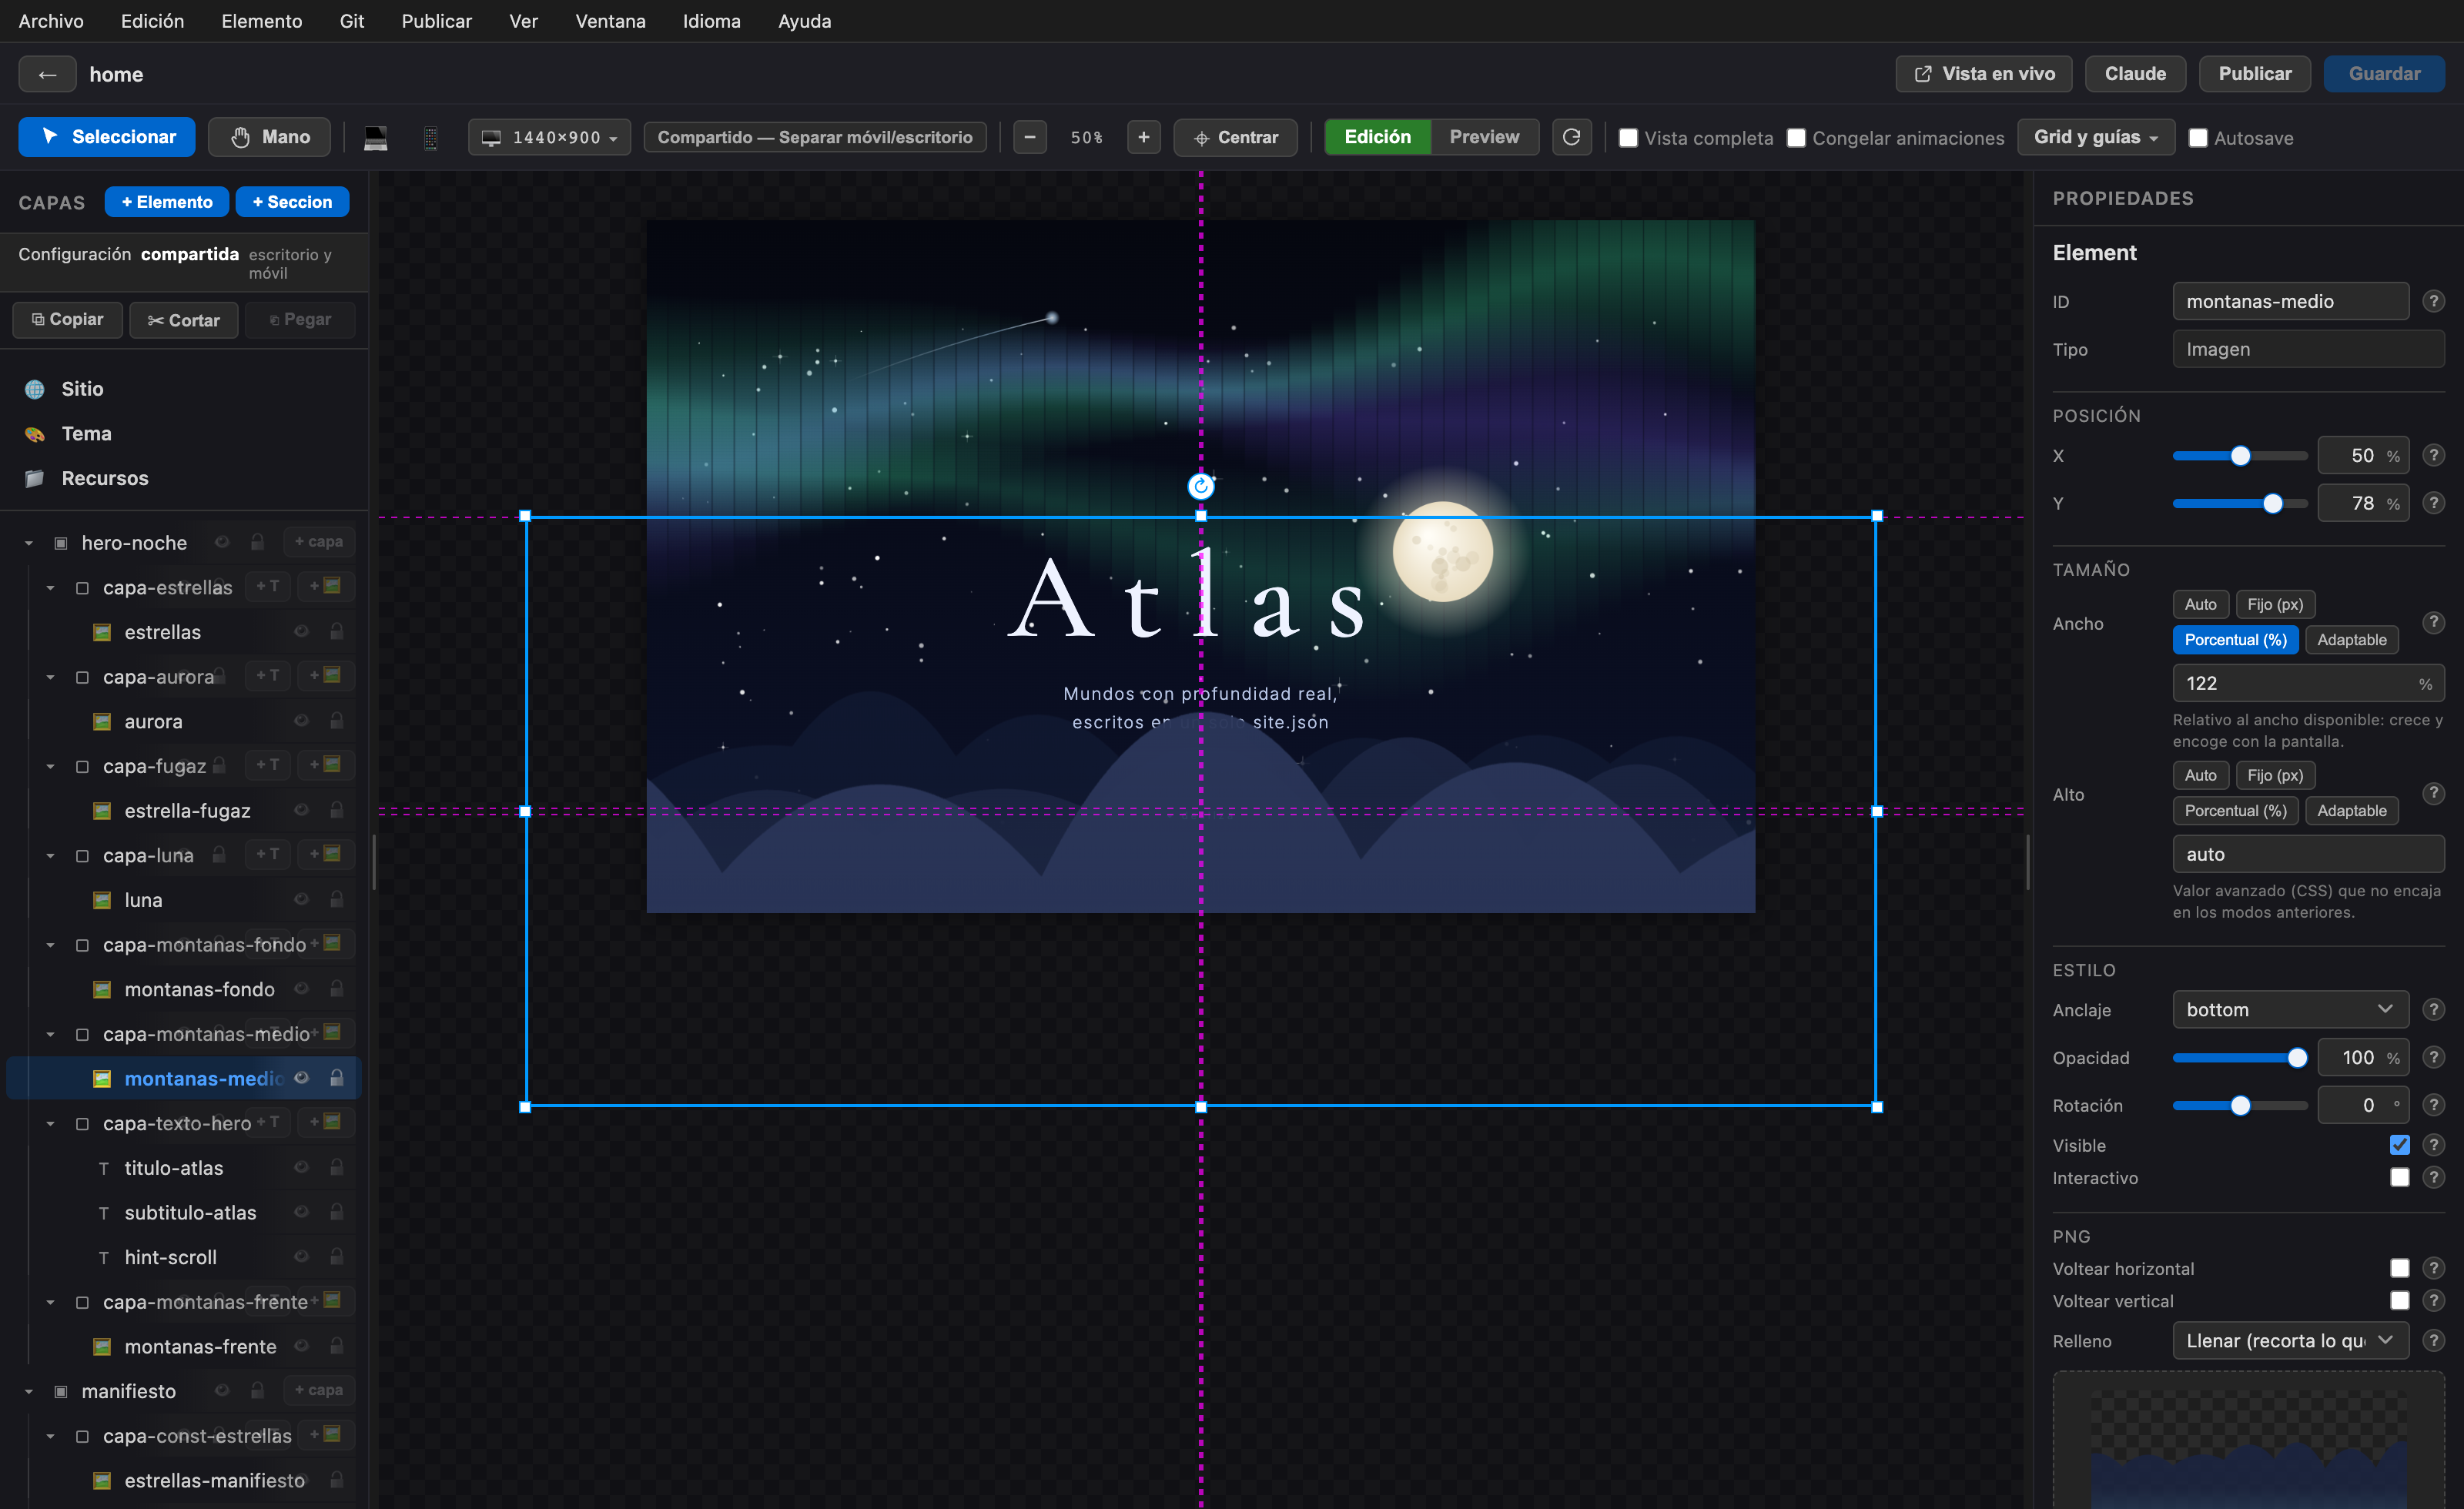The width and height of the screenshot is (2464, 1509).
Task: Check the Interactivo checkbox
Action: click(x=2399, y=1177)
